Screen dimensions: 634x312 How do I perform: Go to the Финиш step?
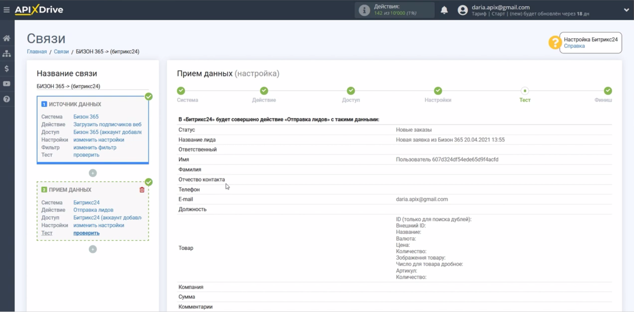tap(608, 91)
